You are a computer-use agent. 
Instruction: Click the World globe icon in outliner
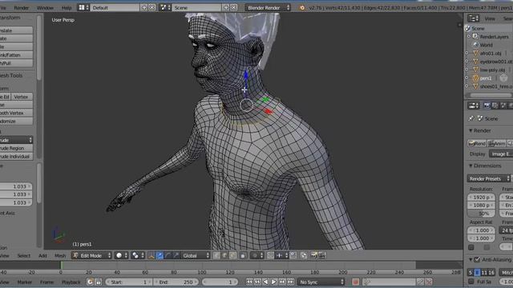[475, 45]
